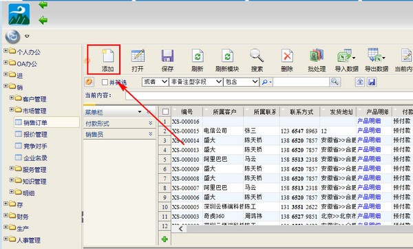The width and height of the screenshot is (413, 249).
Task: Click the 保存 (Save) floppy icon
Action: (x=167, y=56)
